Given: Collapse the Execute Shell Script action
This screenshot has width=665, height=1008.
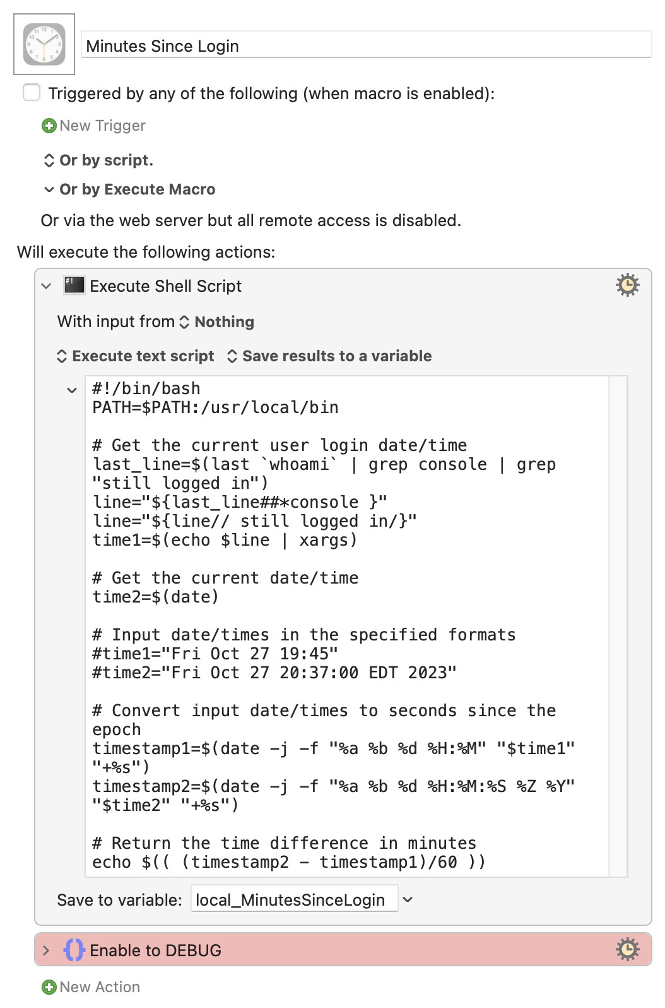Looking at the screenshot, I should 46,286.
